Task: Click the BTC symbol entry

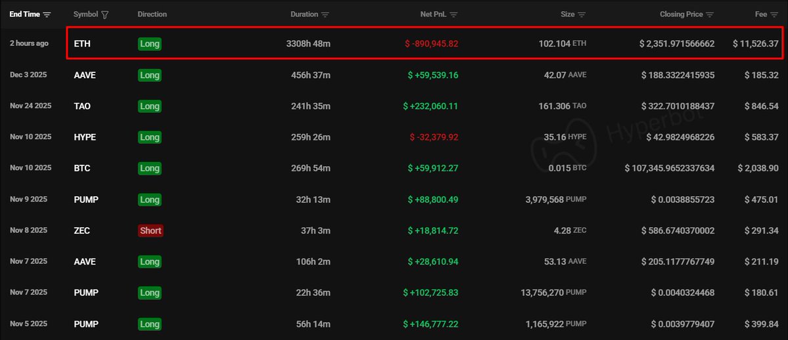Action: pyautogui.click(x=82, y=169)
